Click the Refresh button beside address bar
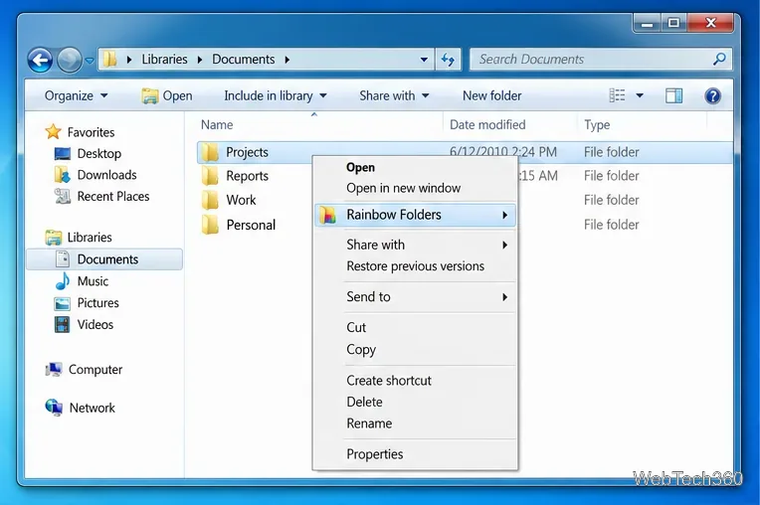Screen dimensions: 760x505 coord(448,60)
